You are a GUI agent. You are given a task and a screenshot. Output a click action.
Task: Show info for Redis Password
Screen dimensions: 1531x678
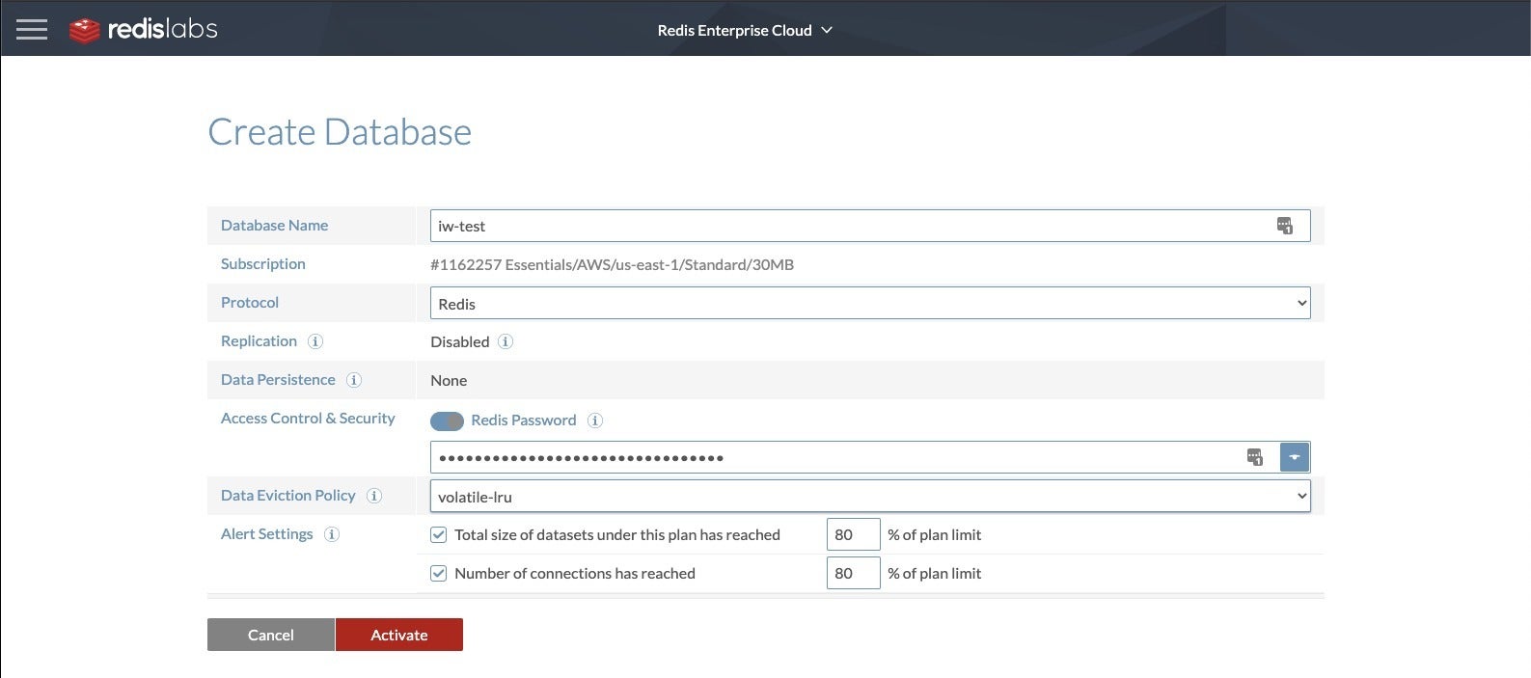(595, 420)
